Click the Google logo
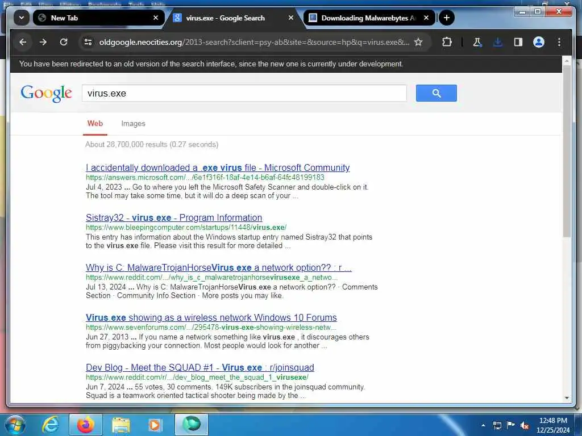Image resolution: width=582 pixels, height=436 pixels. tap(47, 94)
